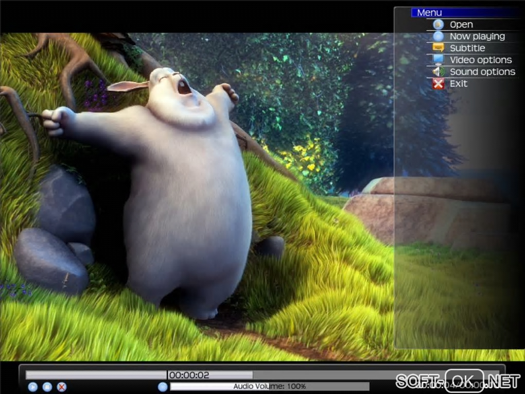
Task: Stop playback with the stop button
Action: point(47,387)
